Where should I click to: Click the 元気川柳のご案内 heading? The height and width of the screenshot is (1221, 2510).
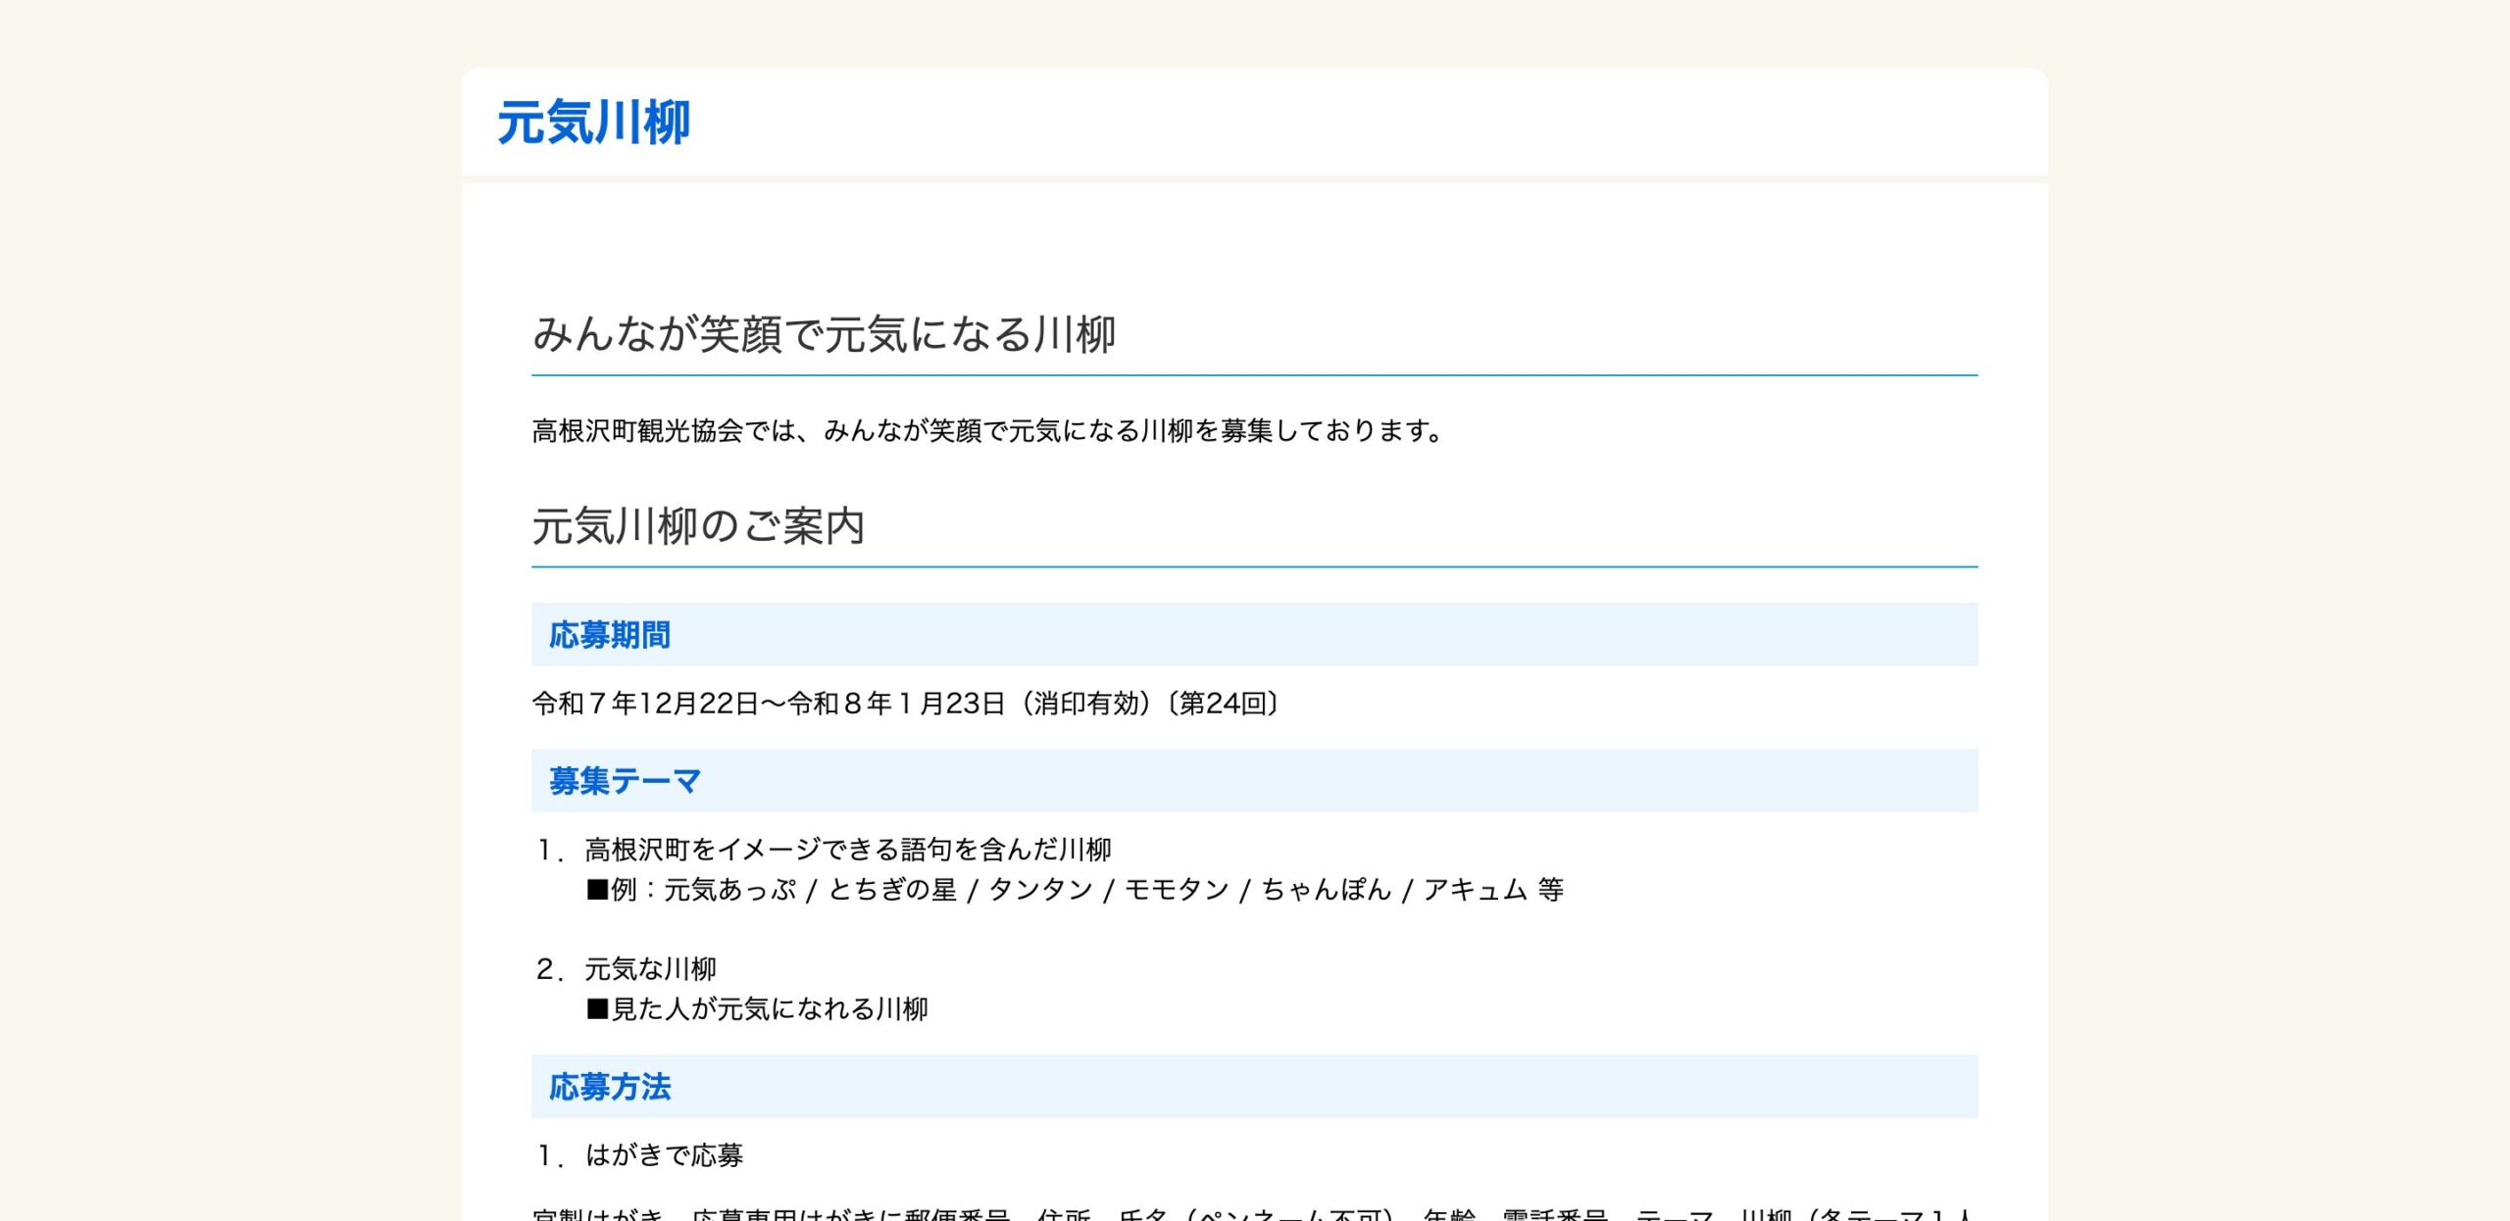click(x=697, y=526)
